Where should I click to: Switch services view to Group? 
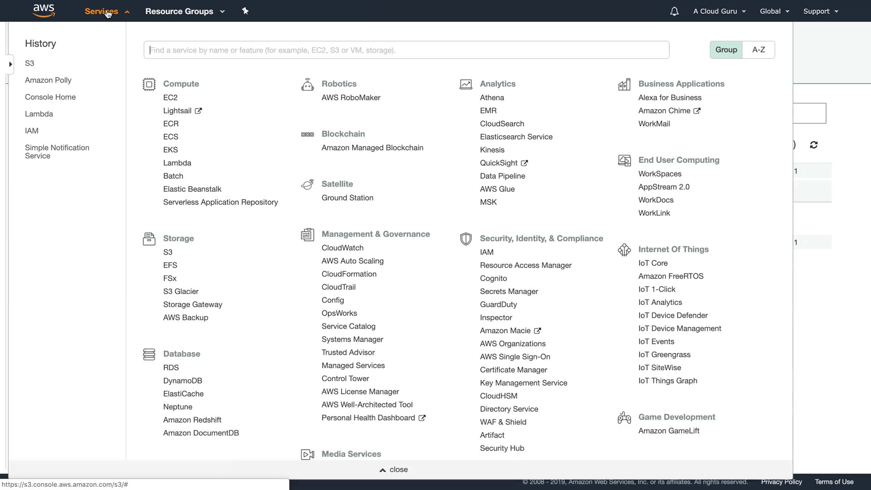click(726, 50)
